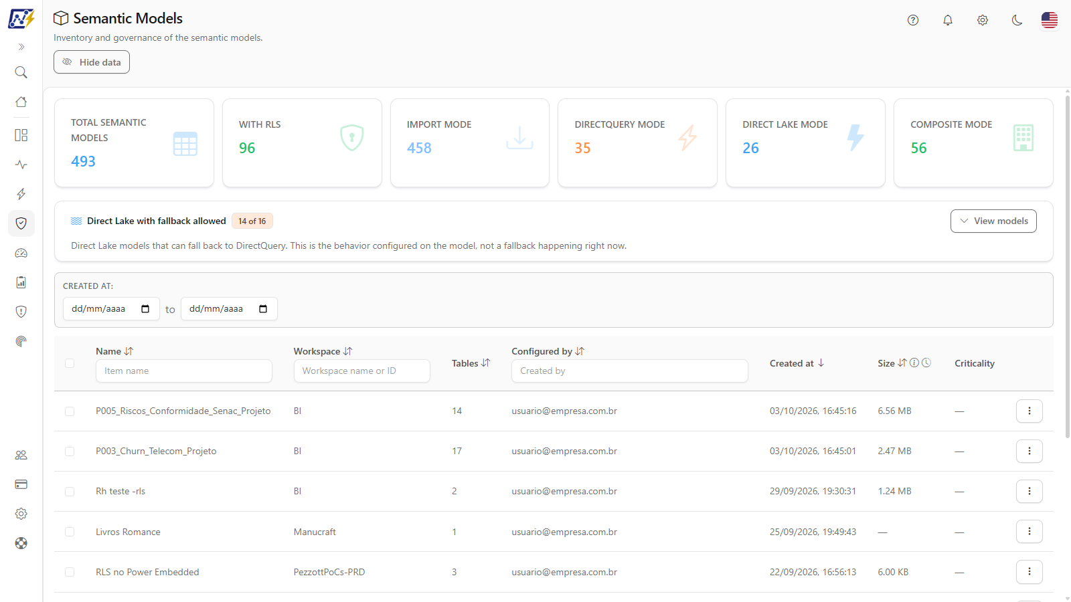Click the Size clock icon
Screen dimensions: 1071x602
pos(926,363)
